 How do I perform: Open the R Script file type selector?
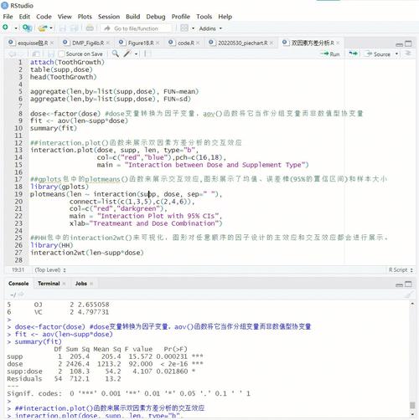[x=401, y=270]
